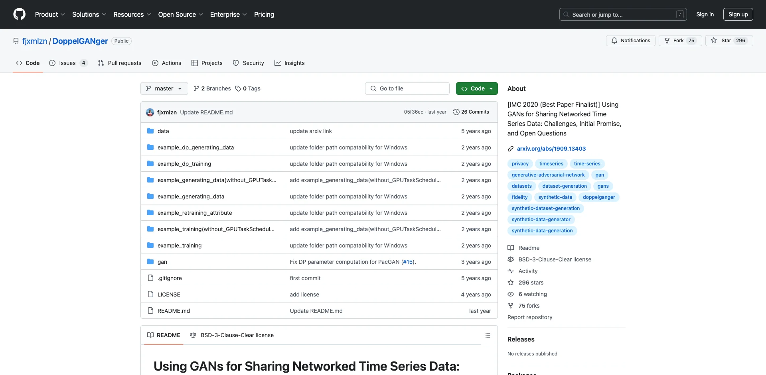Open the master branch dropdown
Viewport: 766px width, 375px height.
[164, 88]
